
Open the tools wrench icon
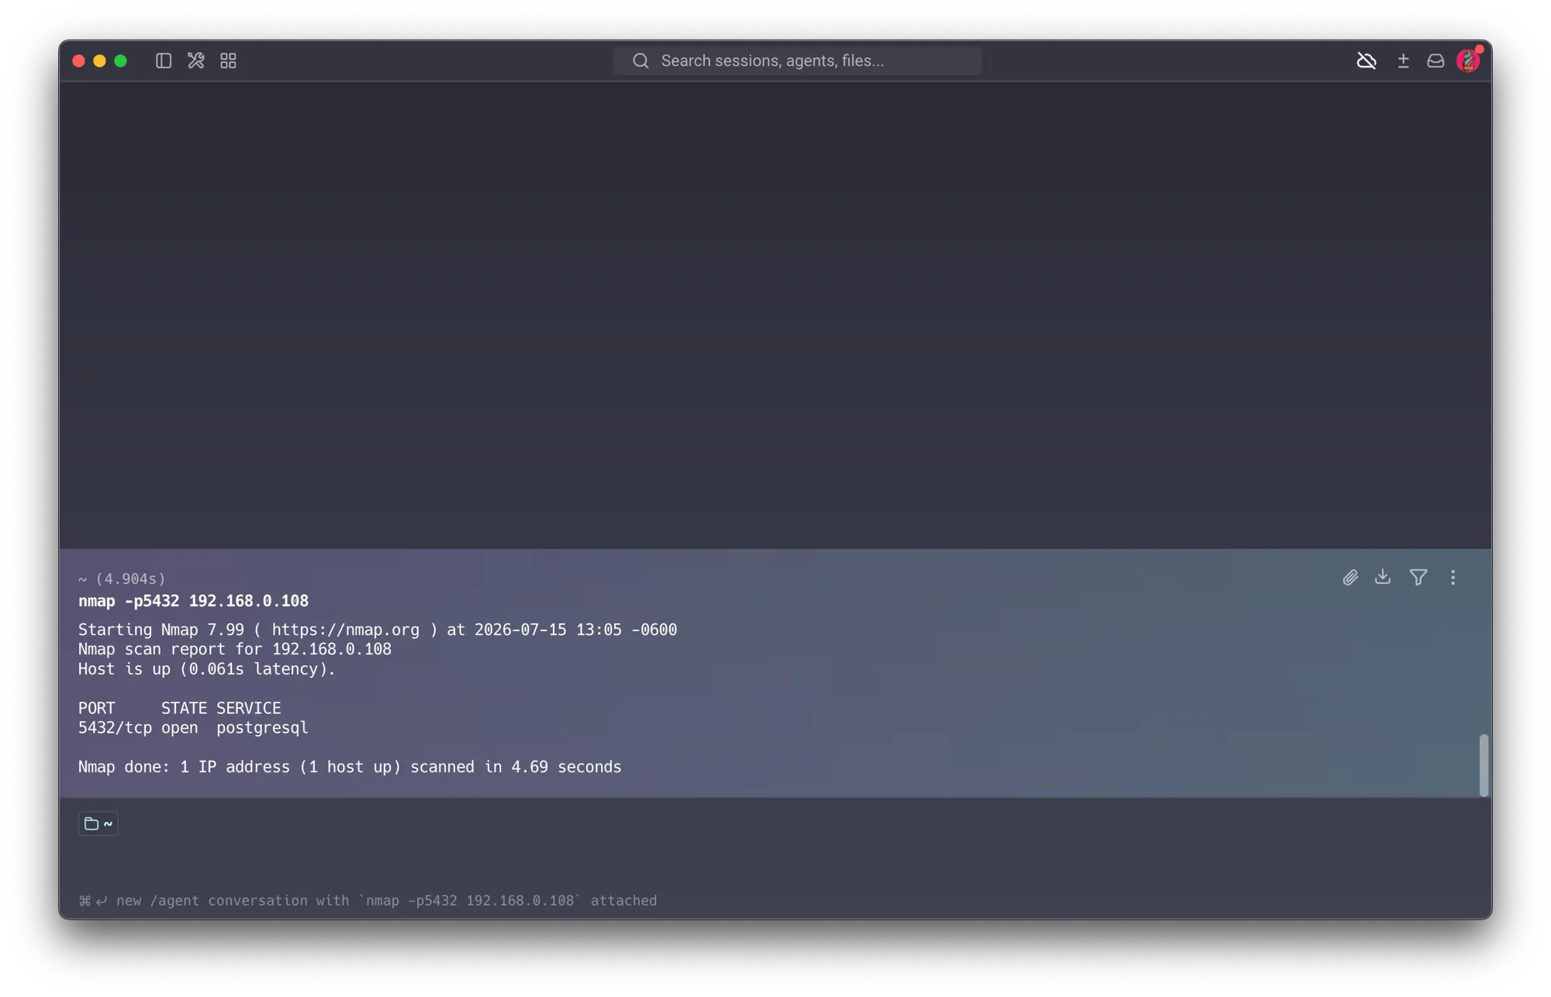click(x=195, y=60)
